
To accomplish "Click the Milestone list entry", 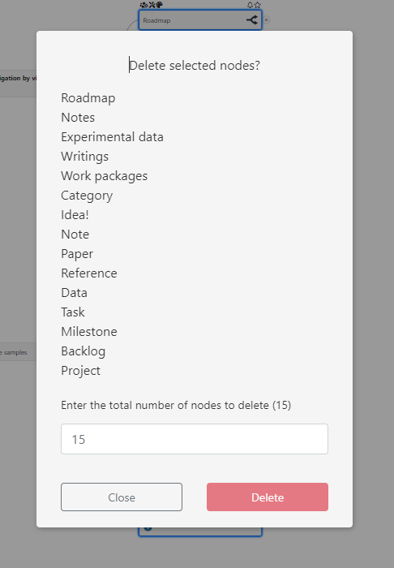I will pyautogui.click(x=89, y=332).
